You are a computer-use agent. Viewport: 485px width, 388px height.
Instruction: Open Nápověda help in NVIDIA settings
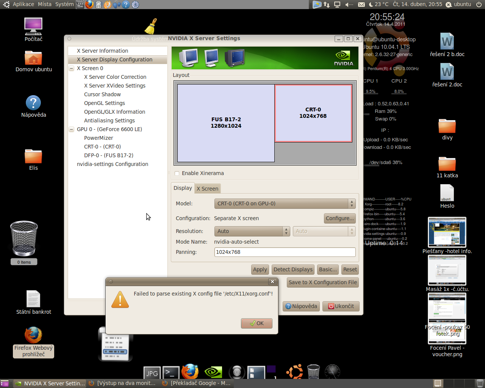pos(301,306)
